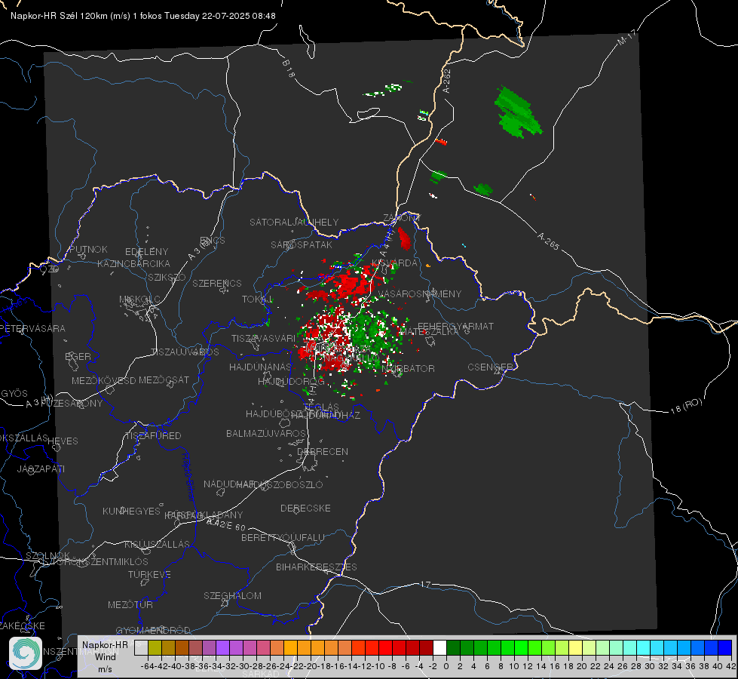Select the TOKAJ label on the map
The width and height of the screenshot is (738, 679).
[258, 300]
